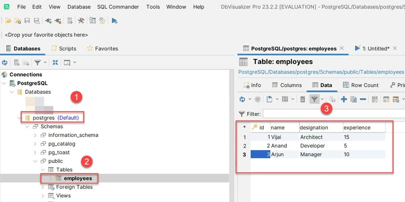Click the Disconnect plug icon with red X

pyautogui.click(x=58, y=20)
